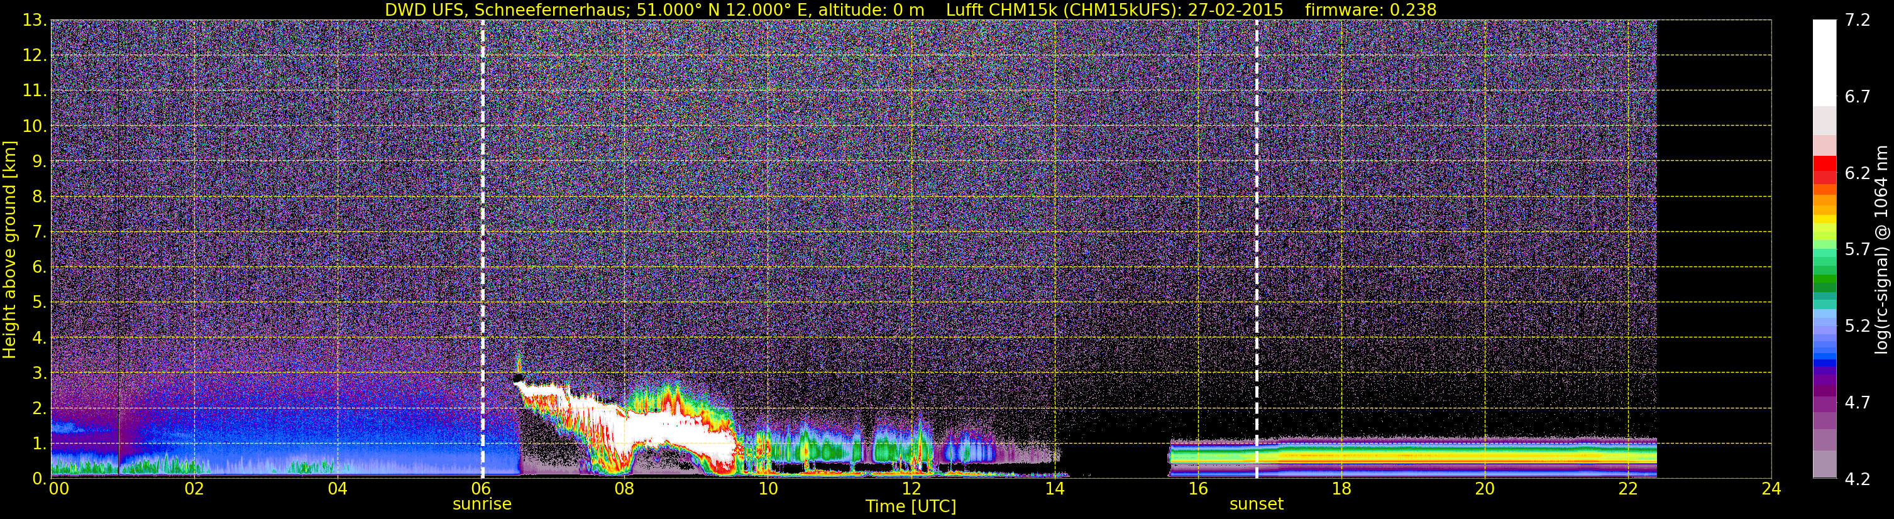Click the y-axis tick label '3.'
Screen dimensions: 1894x519
coord(39,373)
